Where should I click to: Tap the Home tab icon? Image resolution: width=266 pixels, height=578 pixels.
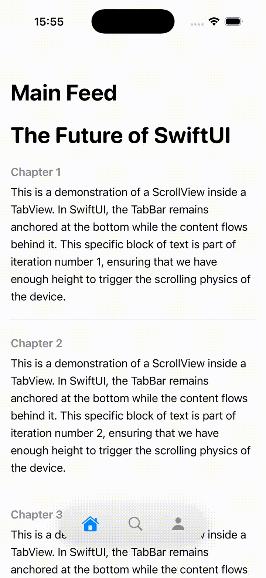pos(91,524)
